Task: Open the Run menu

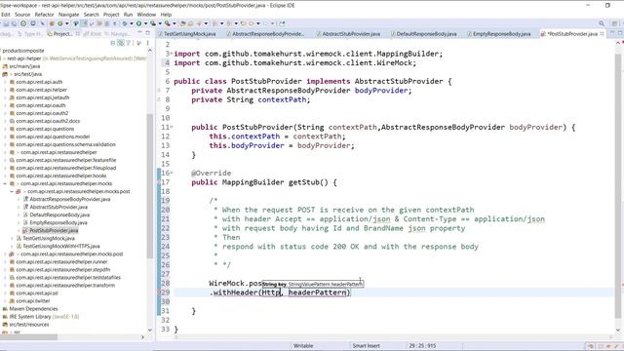Action: (128, 15)
